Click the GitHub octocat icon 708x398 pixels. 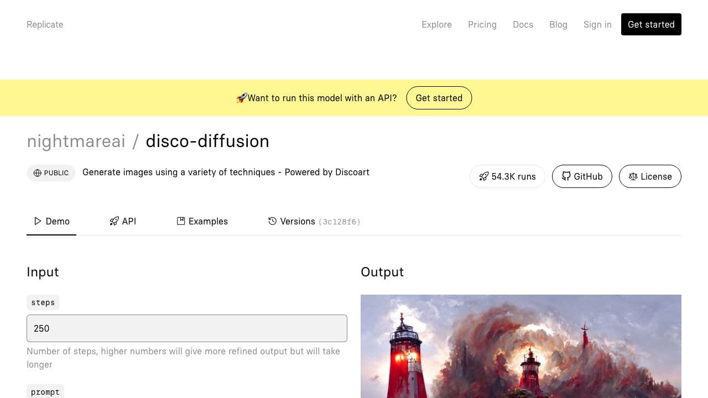[x=566, y=176]
